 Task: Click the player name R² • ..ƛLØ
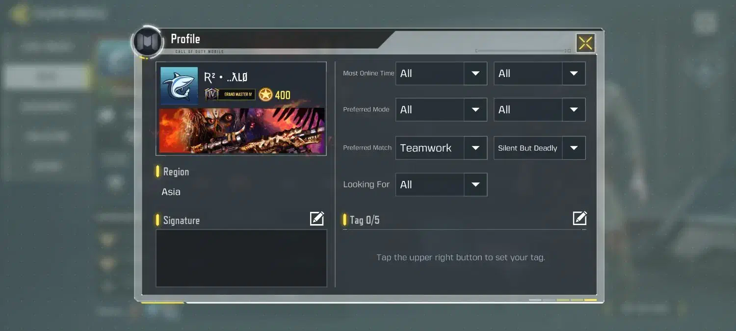pyautogui.click(x=226, y=77)
